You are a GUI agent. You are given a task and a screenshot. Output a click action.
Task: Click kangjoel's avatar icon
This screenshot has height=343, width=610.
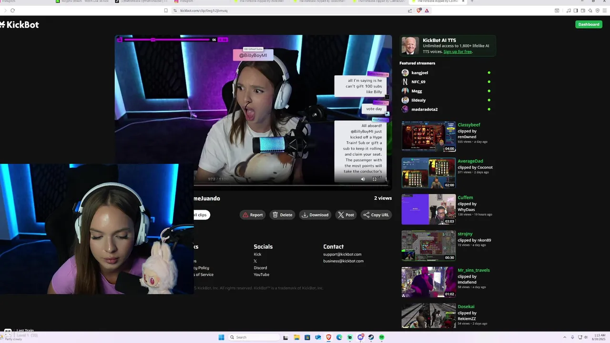(x=405, y=73)
